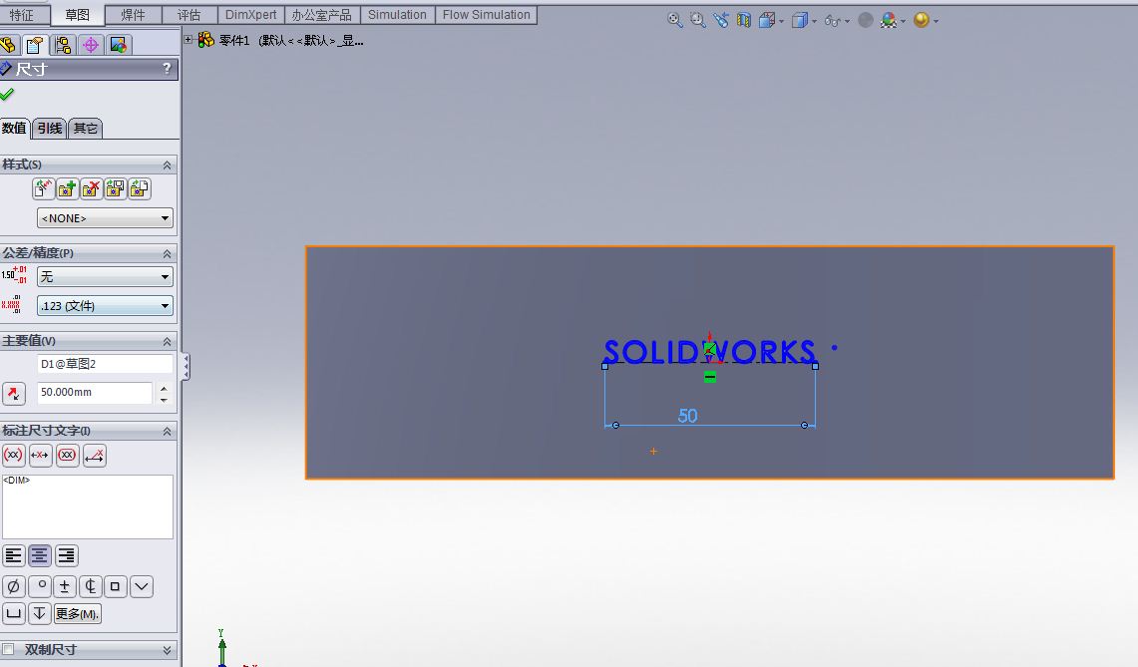Collapse the 公差/精度(P) section
The width and height of the screenshot is (1138, 667).
167,253
